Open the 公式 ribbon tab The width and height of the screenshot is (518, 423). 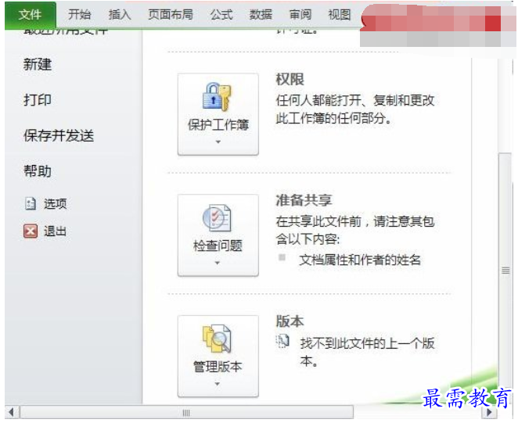click(x=221, y=15)
